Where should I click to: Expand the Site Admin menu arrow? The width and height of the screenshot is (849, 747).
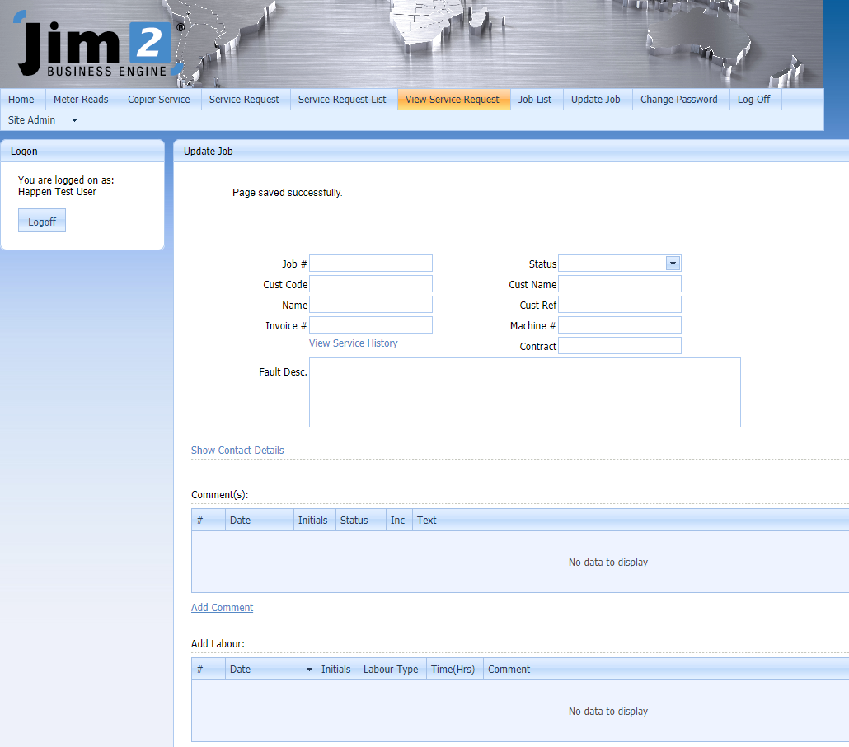(74, 120)
